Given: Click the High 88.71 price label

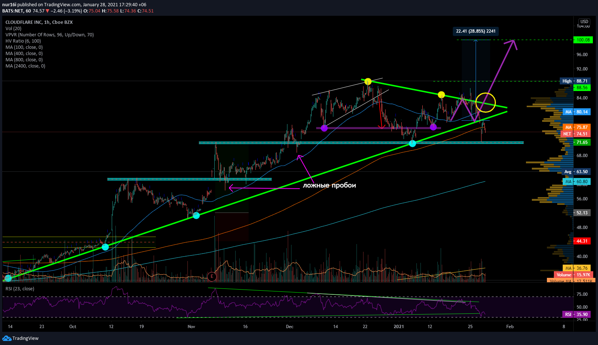Looking at the screenshot, I should click(x=575, y=81).
